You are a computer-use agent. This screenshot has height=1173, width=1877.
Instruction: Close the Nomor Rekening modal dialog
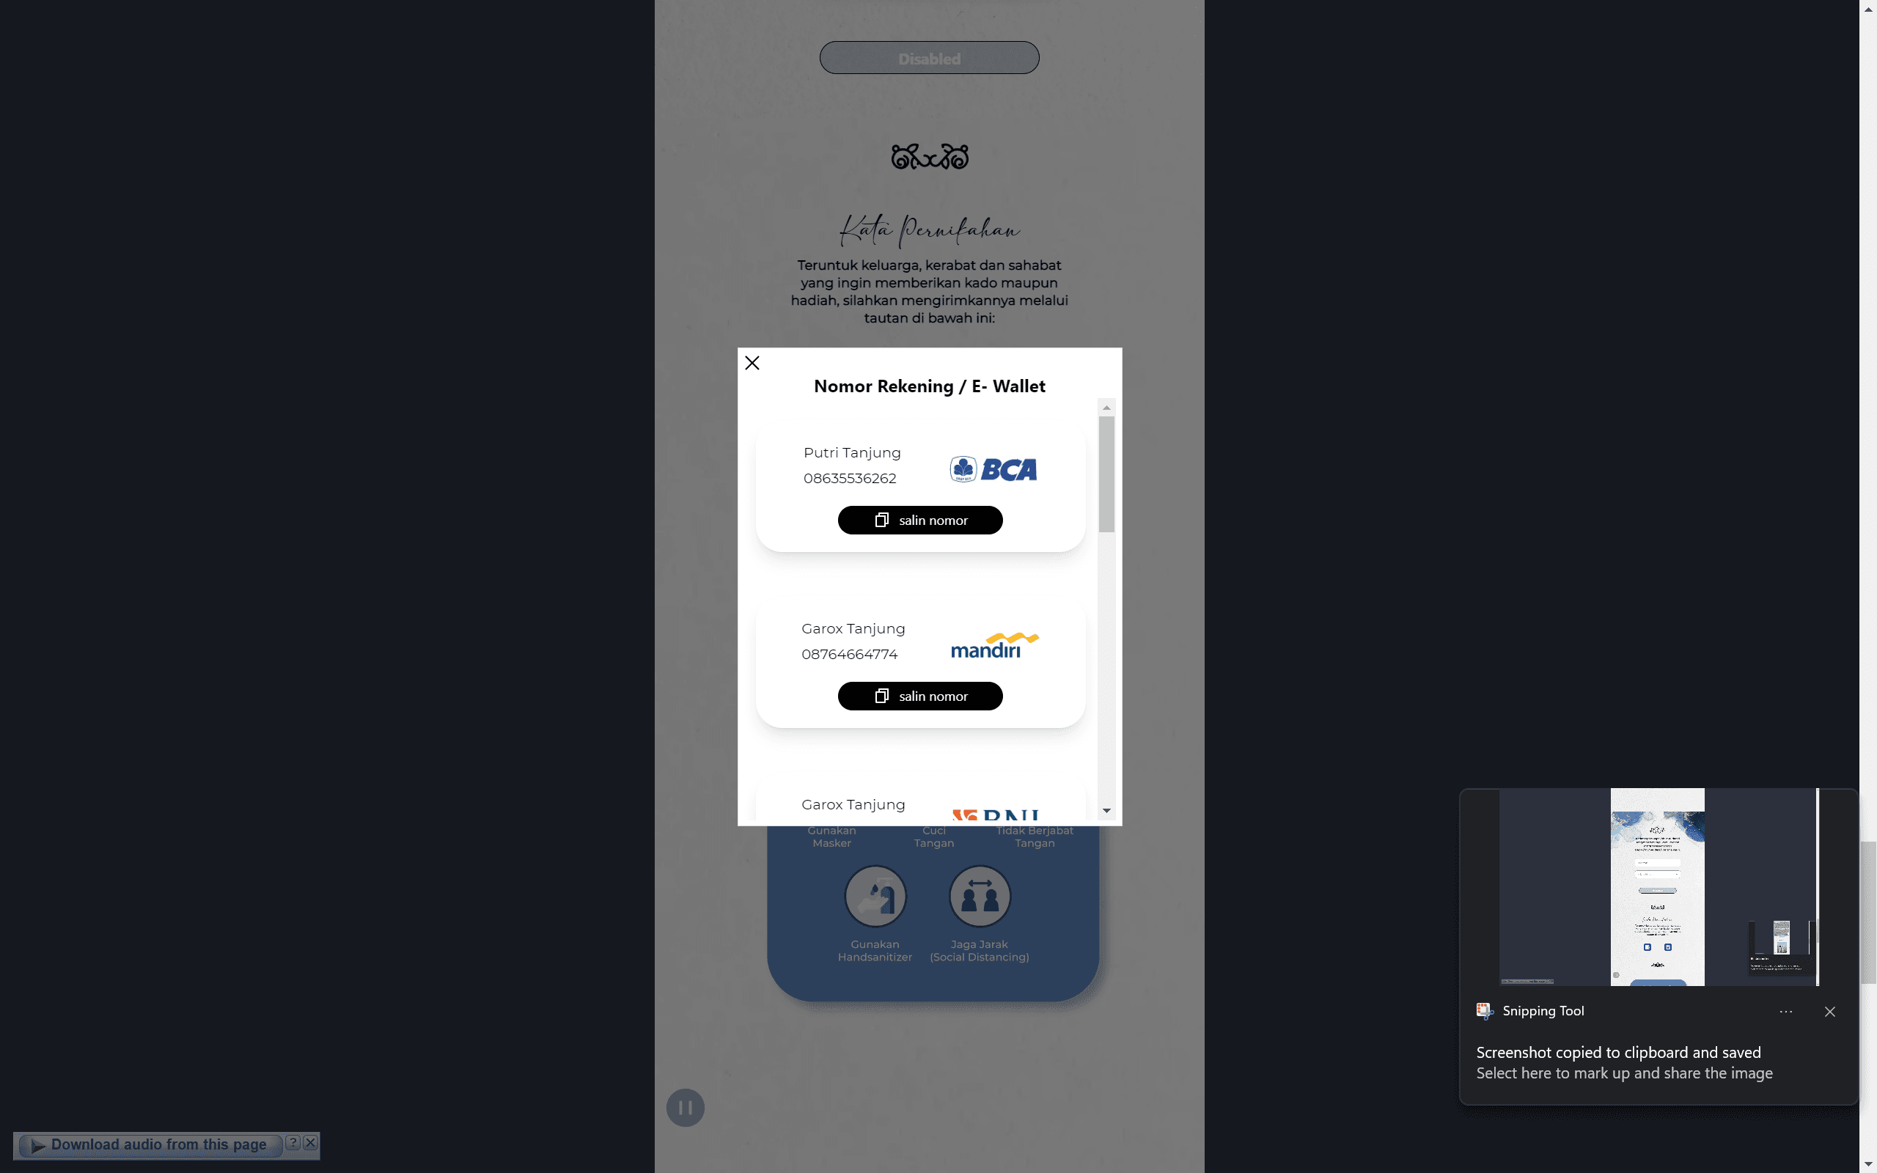[x=753, y=362]
